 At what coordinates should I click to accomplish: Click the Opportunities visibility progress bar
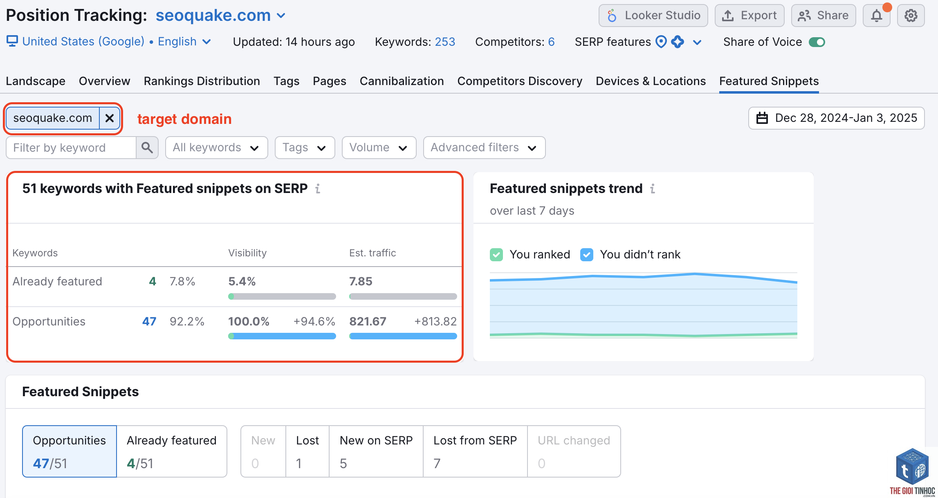coord(282,336)
